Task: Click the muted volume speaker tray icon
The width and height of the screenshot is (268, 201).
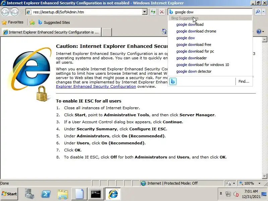Action: click(x=236, y=194)
